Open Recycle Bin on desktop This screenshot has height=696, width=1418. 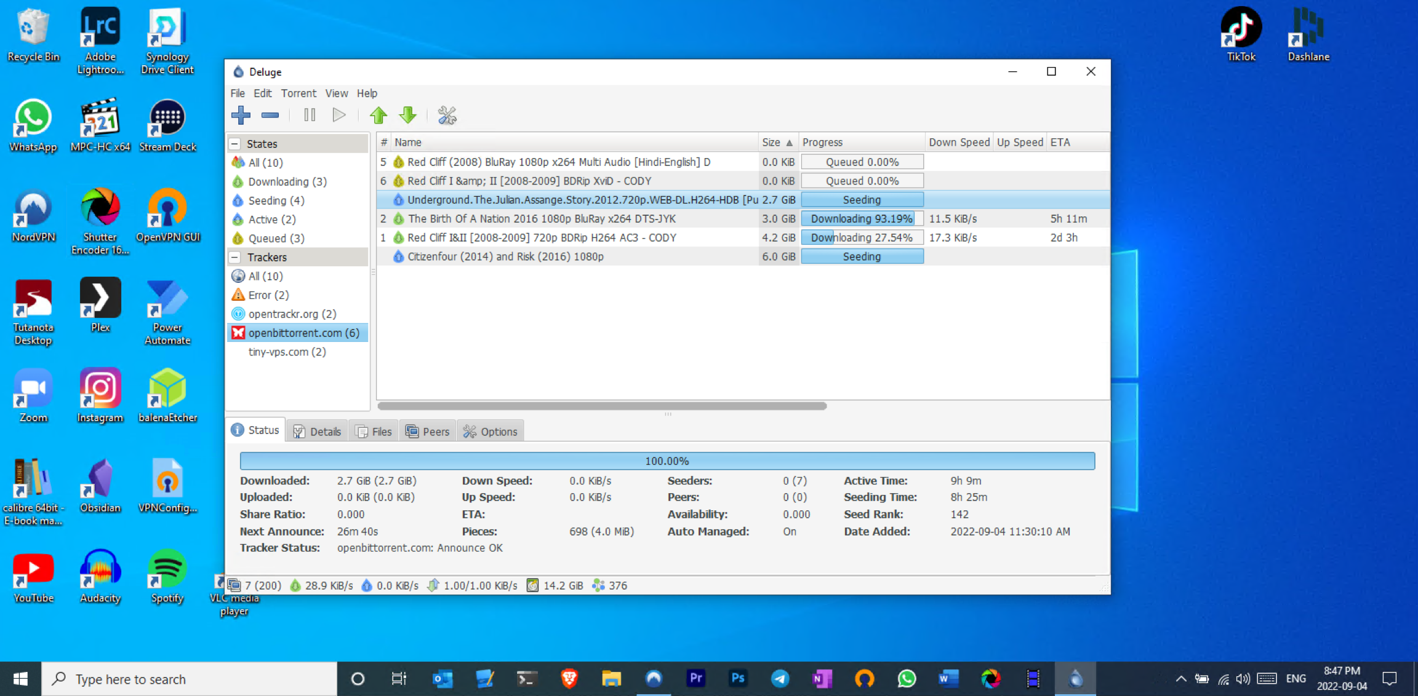[x=33, y=36]
